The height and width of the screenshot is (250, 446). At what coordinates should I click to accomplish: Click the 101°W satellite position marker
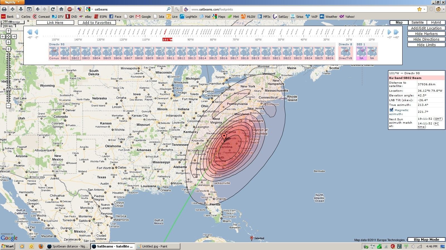pyautogui.click(x=167, y=39)
